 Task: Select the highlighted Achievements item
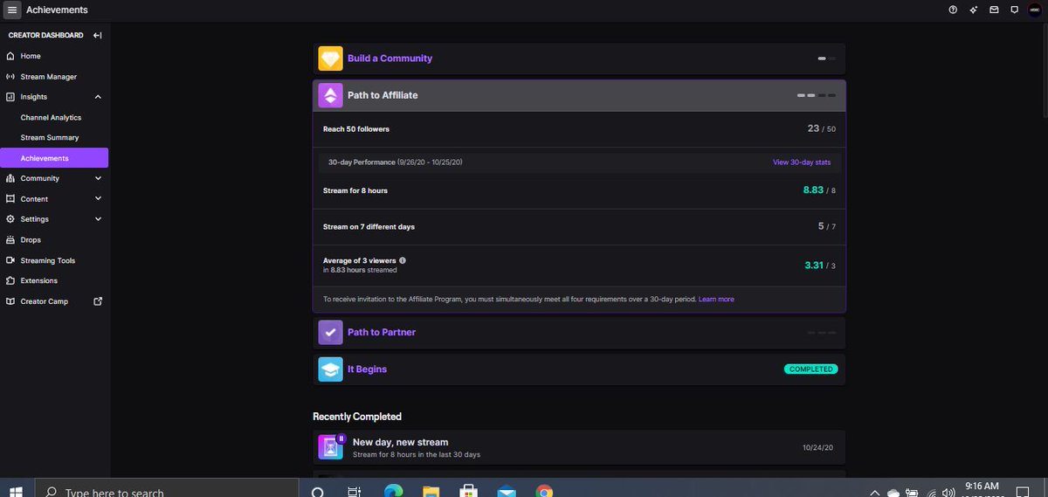(x=54, y=158)
